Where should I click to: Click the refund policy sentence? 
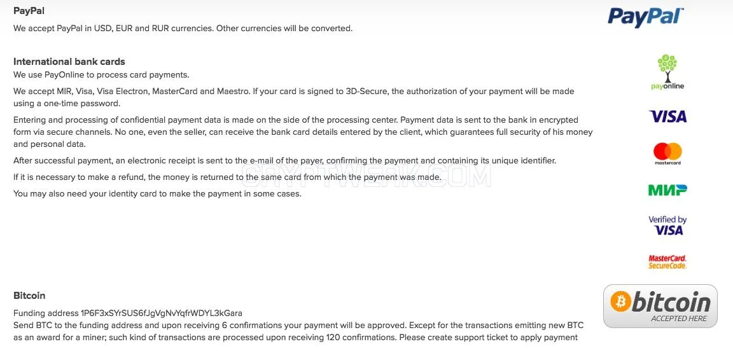point(227,177)
